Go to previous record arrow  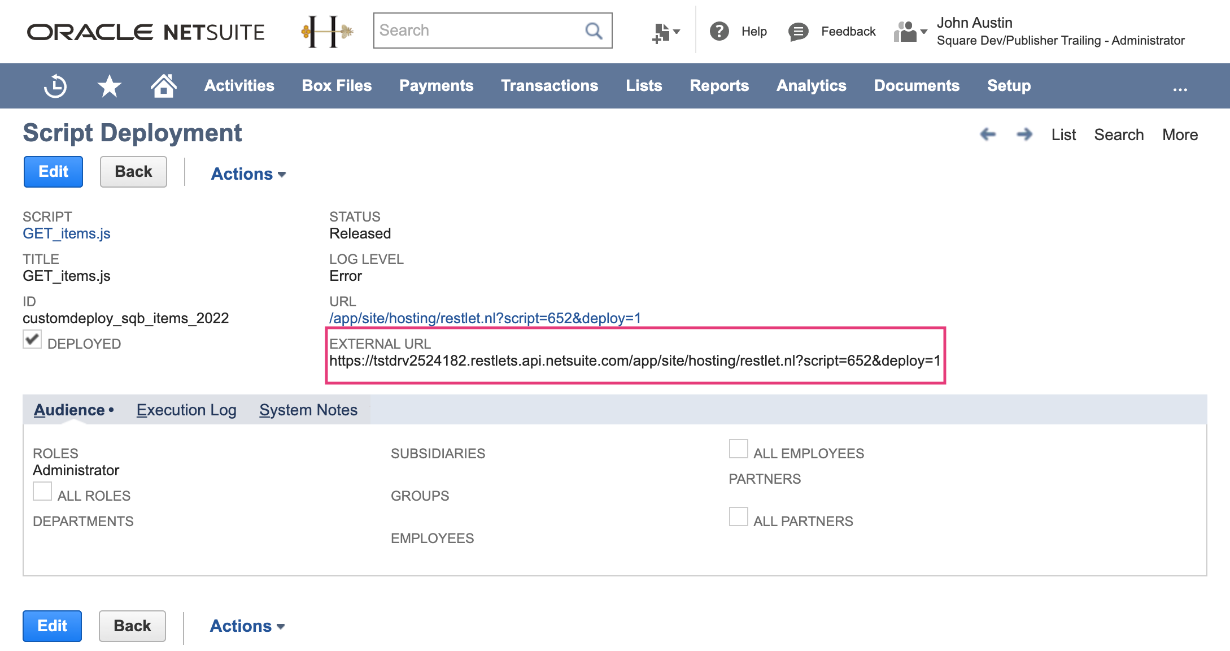[988, 134]
